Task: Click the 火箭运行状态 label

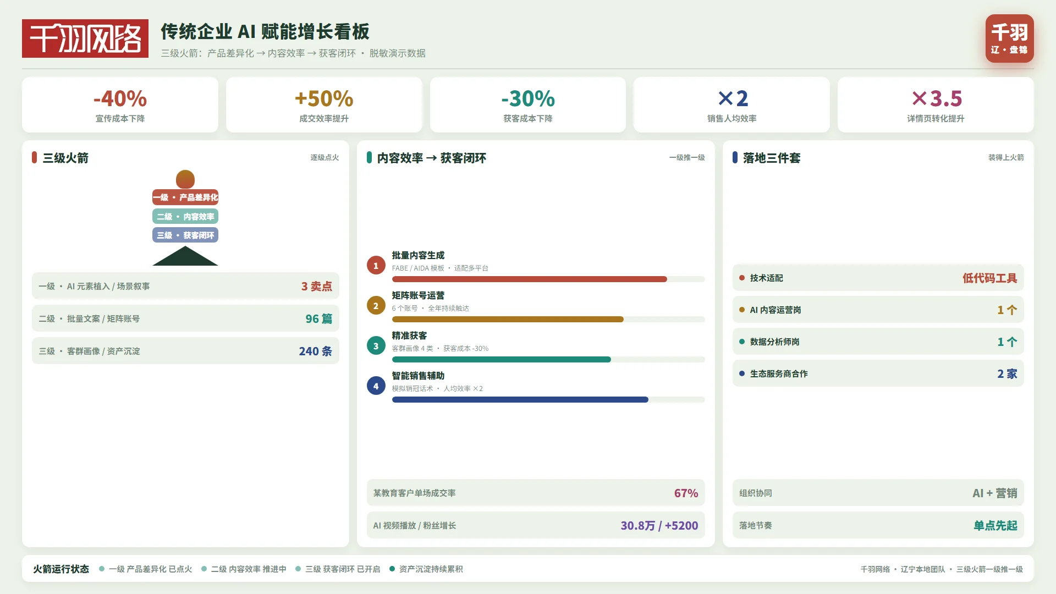Action: 61,569
